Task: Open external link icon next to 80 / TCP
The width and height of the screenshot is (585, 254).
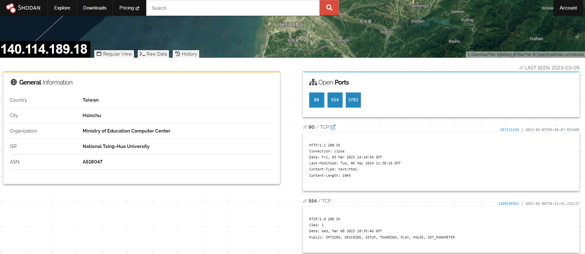Action: click(333, 127)
